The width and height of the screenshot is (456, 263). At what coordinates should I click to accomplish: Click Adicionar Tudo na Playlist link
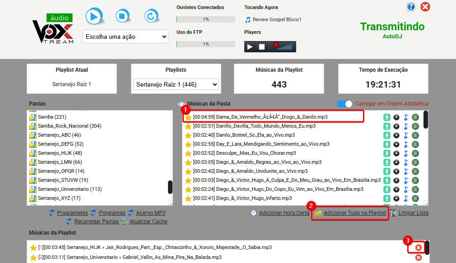coord(354,213)
